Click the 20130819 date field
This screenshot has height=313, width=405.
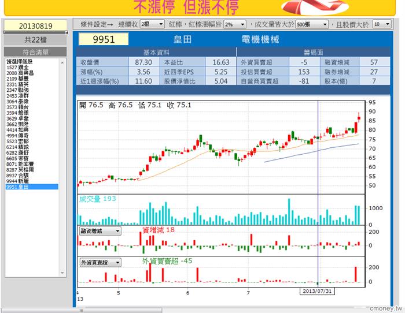click(35, 26)
